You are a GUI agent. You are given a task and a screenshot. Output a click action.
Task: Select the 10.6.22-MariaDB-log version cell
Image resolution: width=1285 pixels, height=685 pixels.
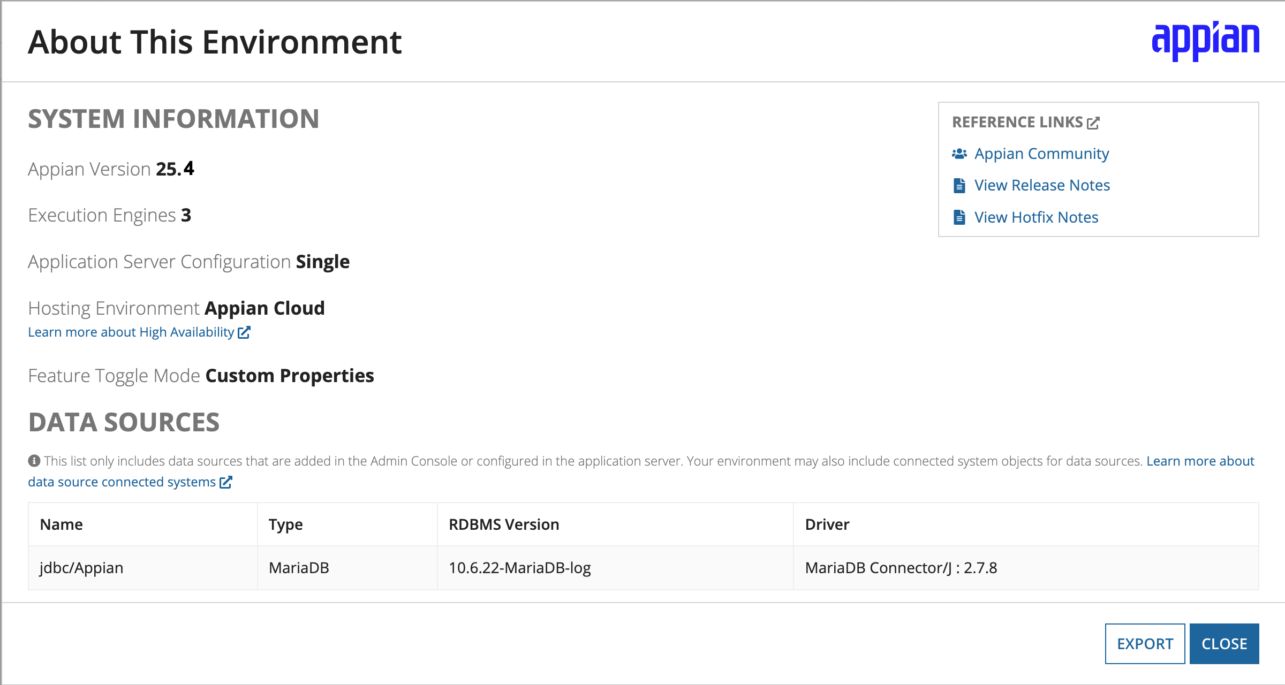(615, 568)
